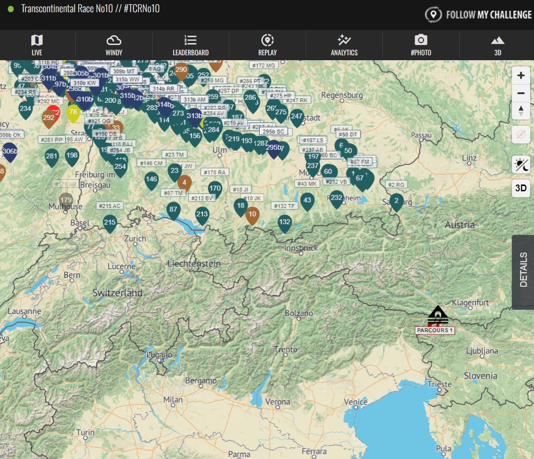Expand the Details side panel
This screenshot has width=534, height=459.
[523, 270]
